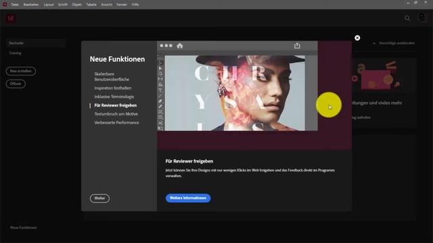Click the preview image of the portrait
The width and height of the screenshot is (433, 243).
click(235, 93)
